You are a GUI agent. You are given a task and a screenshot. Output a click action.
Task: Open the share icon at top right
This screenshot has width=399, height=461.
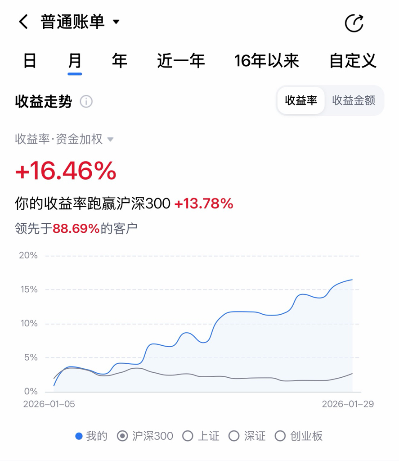(x=354, y=23)
